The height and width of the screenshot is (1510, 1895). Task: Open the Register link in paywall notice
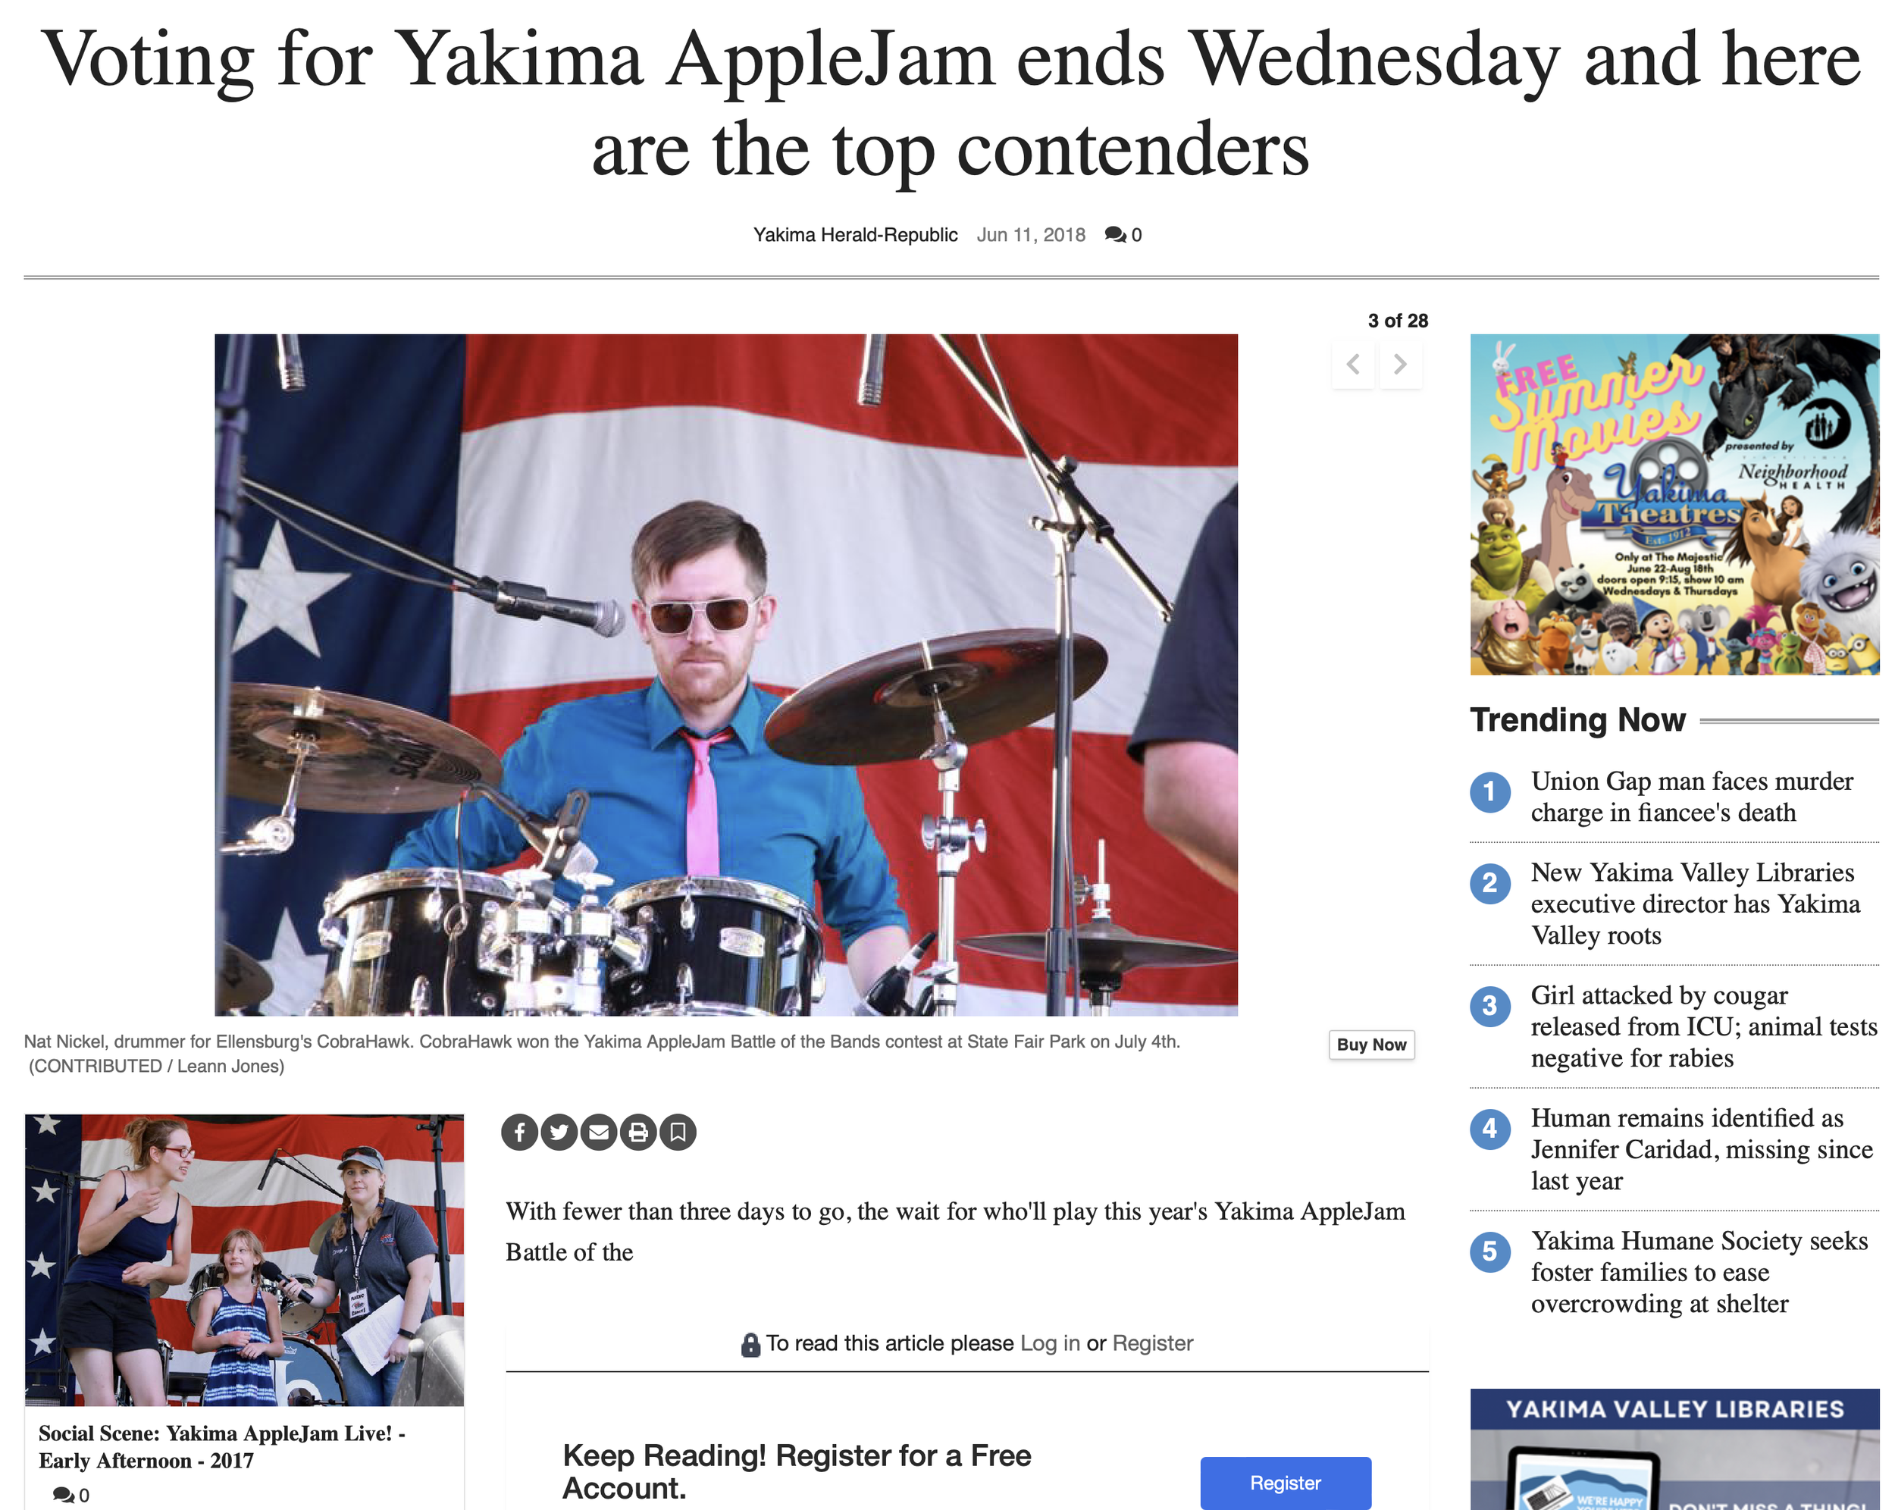[x=1152, y=1343]
